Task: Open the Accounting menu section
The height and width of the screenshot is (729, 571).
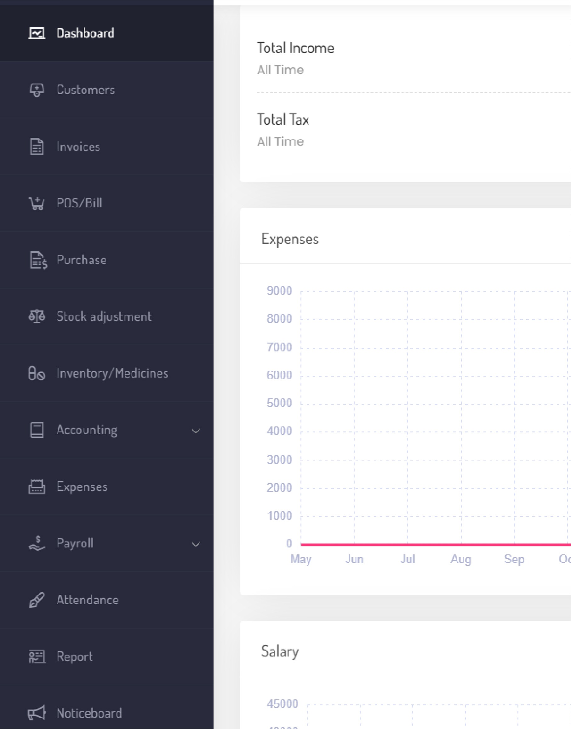Action: click(87, 430)
